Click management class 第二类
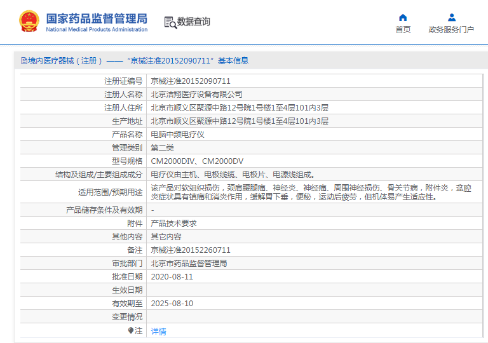The width and height of the screenshot is (488, 343). click(x=163, y=148)
